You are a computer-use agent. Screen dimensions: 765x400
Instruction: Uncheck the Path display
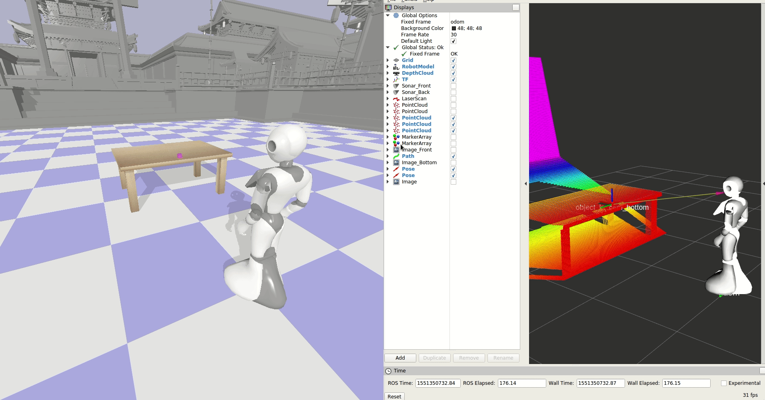(453, 156)
